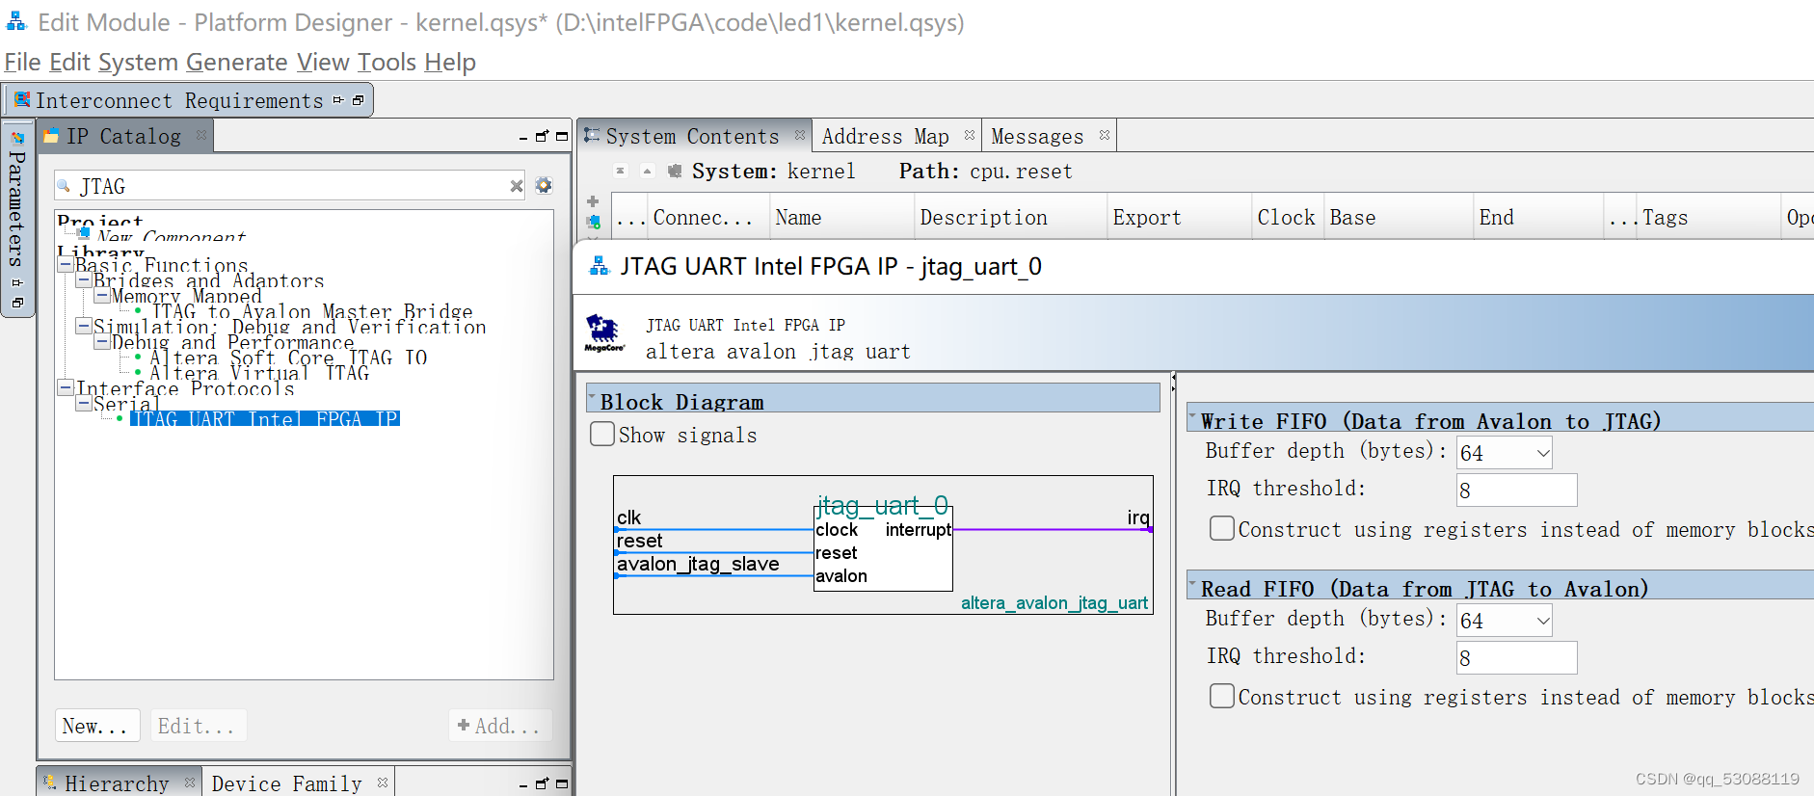The image size is (1814, 796).
Task: Click move up one level arrow
Action: tap(648, 171)
